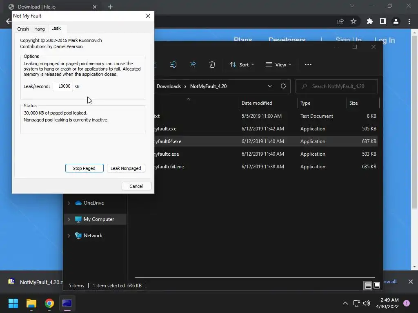Select the file modified 5/5/2019 11:00 AM
Viewport: 418px width, 313px height.
[x=266, y=116]
